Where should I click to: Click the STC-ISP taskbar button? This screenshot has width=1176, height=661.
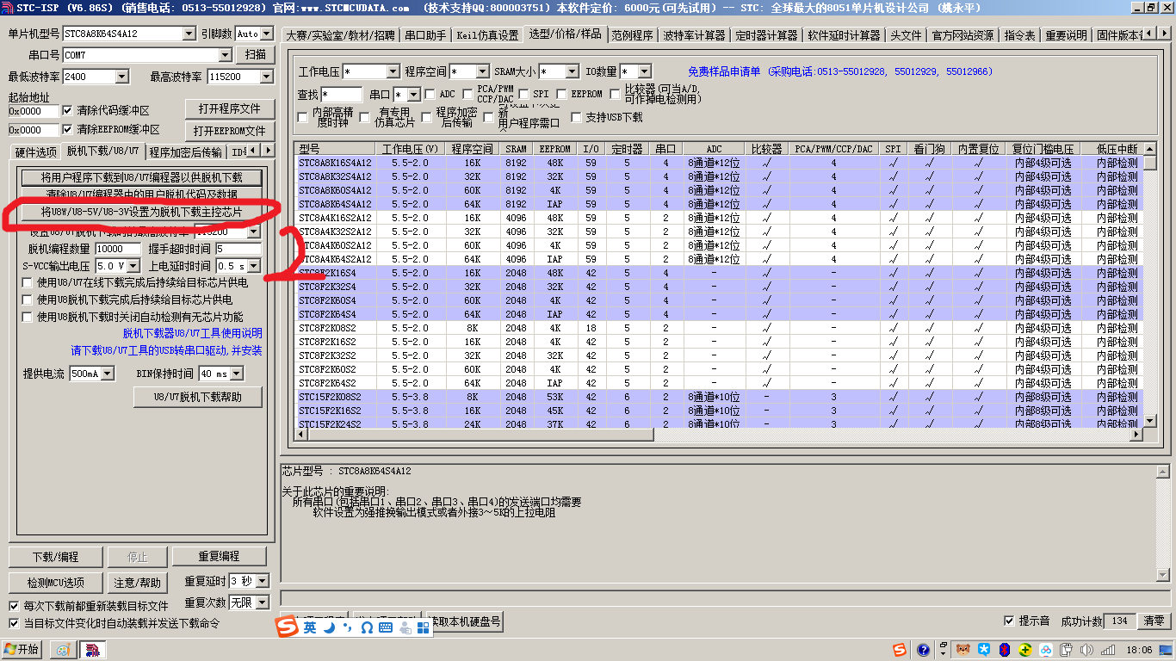pos(93,650)
